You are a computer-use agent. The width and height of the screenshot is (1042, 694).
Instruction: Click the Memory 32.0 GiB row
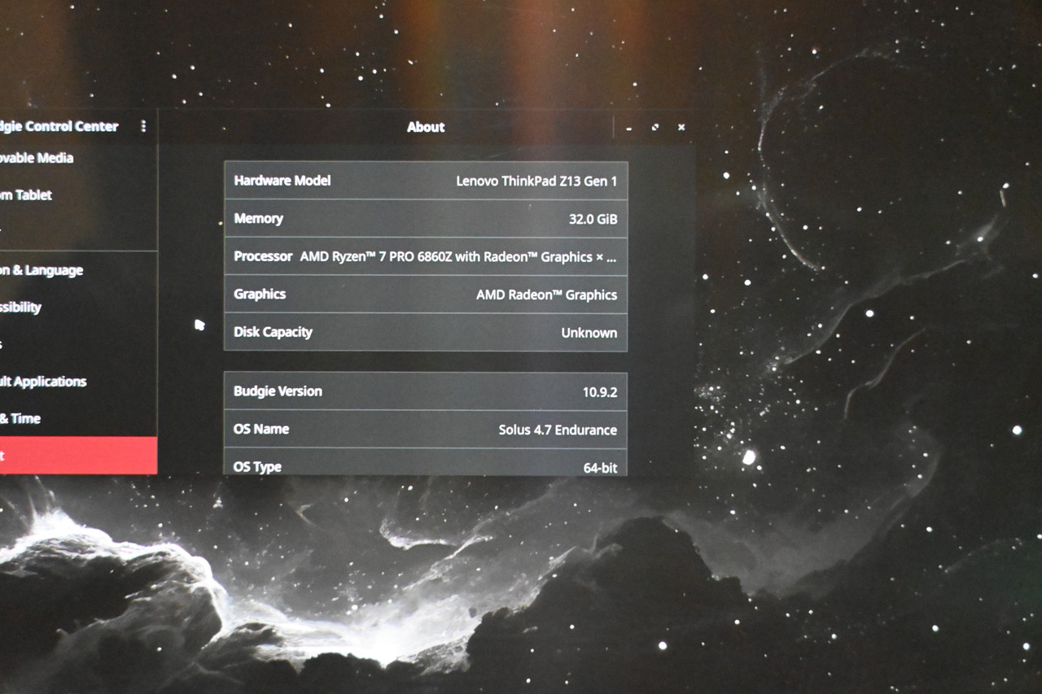click(x=426, y=219)
